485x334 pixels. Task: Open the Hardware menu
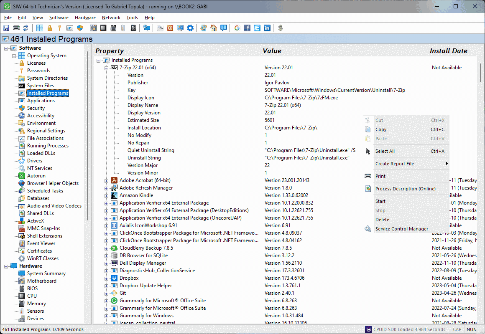click(x=85, y=18)
